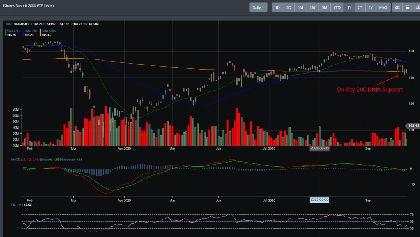The width and height of the screenshot is (420, 237).
Task: Switch chart to 5D range
Action: coord(289,7)
